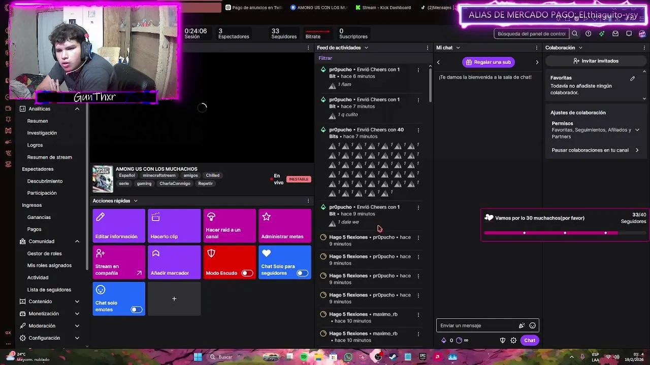This screenshot has height=365, width=650.
Task: Edit Favoritas with the pencil icon
Action: coord(633,79)
